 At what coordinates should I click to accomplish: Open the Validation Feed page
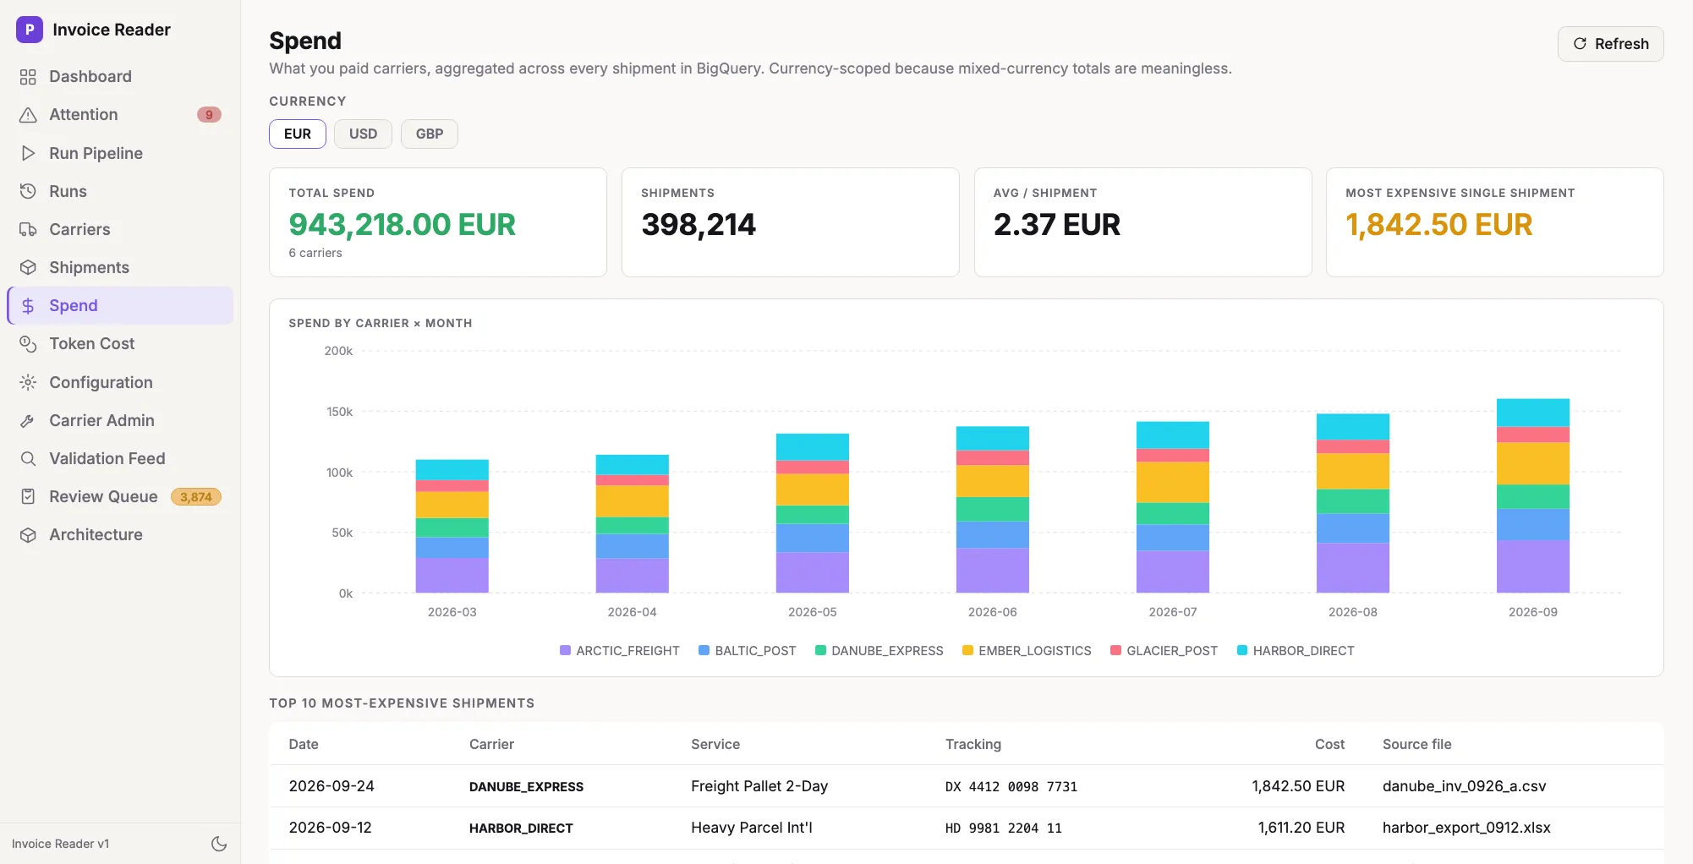coord(120,458)
